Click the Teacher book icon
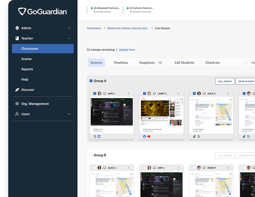The width and height of the screenshot is (255, 197). 17,38
